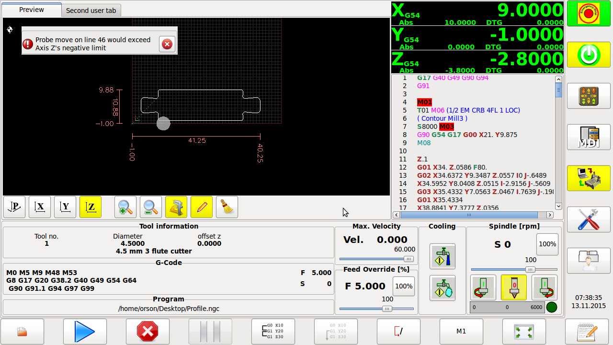The width and height of the screenshot is (613, 345).
Task: Select the perspective P view
Action: [14, 207]
